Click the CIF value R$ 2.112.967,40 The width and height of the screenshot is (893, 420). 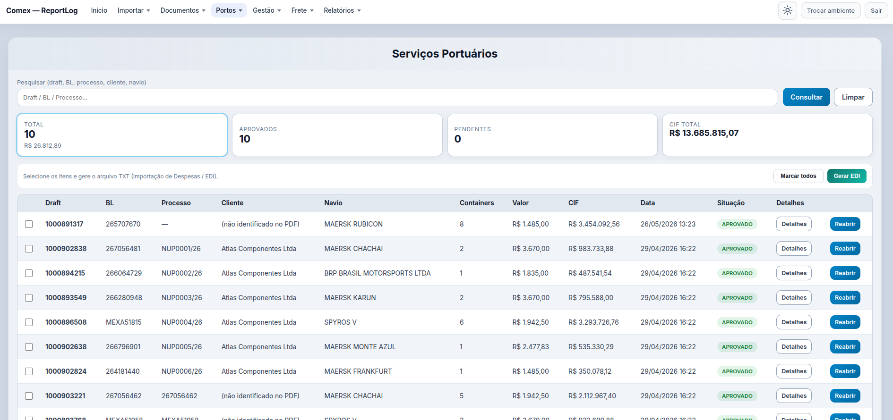592,396
